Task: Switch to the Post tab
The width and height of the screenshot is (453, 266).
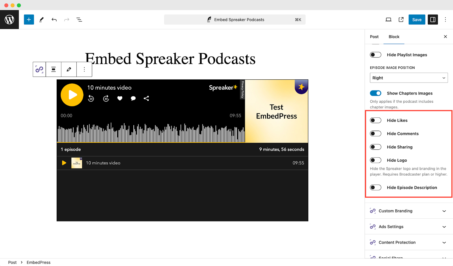Action: 374,37
